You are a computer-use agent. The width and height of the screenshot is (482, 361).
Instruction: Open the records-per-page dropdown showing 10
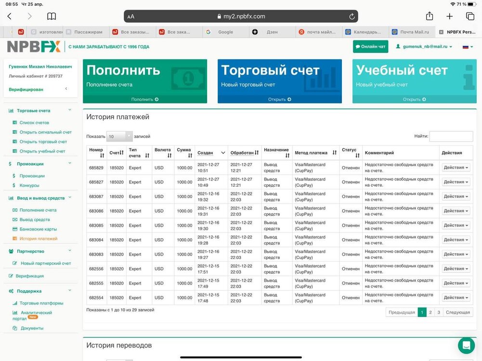(x=119, y=136)
